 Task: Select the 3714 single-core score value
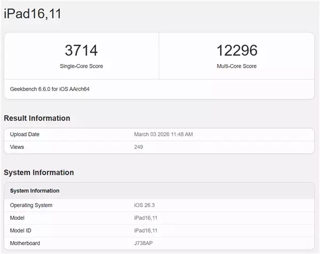81,51
